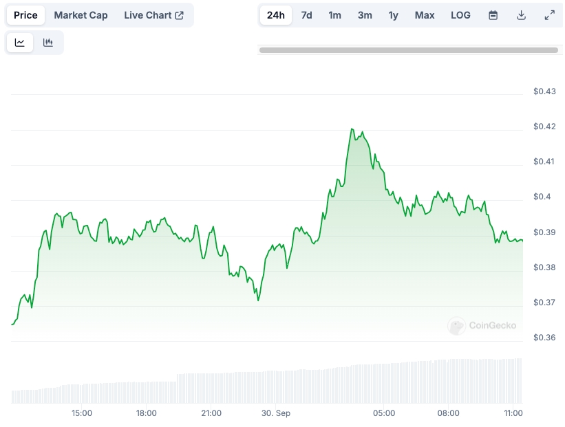Switch to candlestick chart view
Image resolution: width=565 pixels, height=427 pixels.
[48, 43]
